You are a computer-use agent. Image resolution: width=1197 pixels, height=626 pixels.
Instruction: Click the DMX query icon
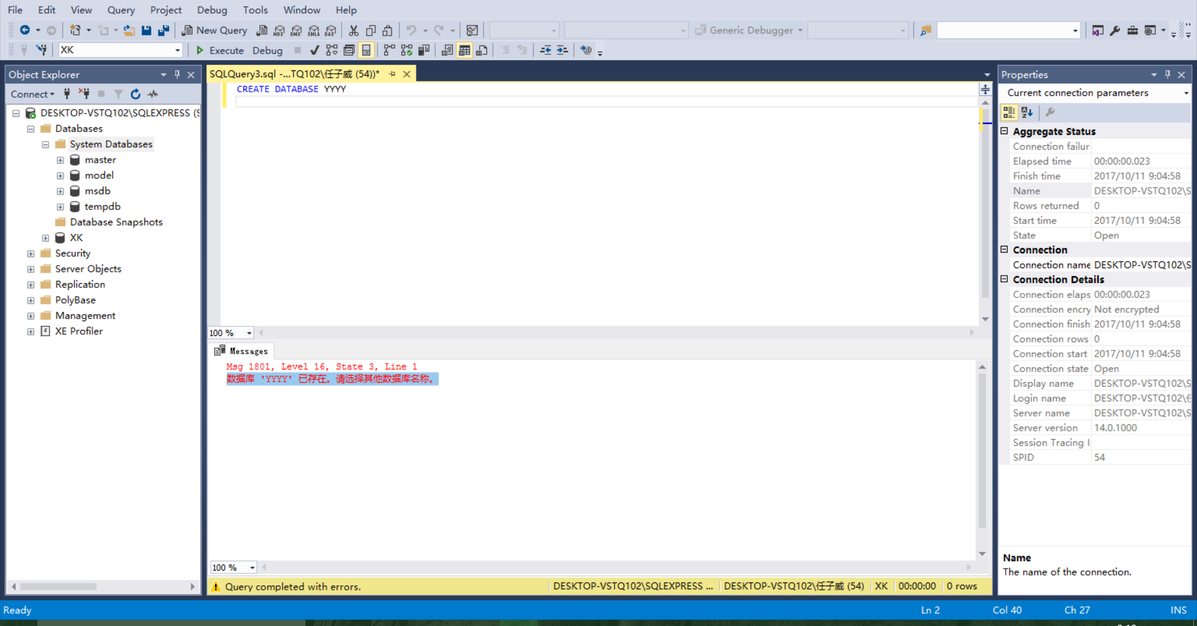coord(296,30)
